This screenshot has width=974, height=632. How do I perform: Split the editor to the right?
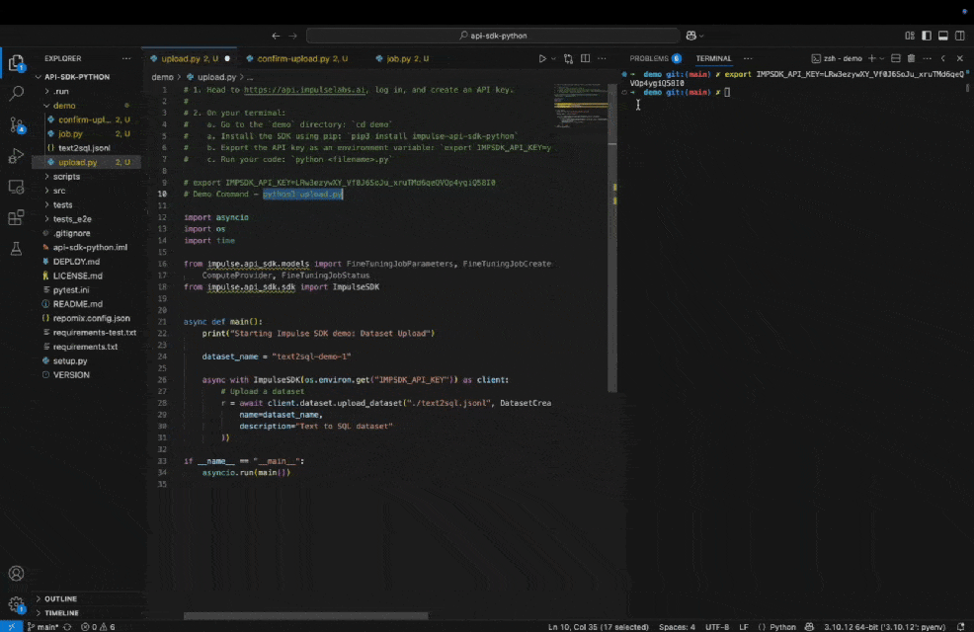point(585,58)
